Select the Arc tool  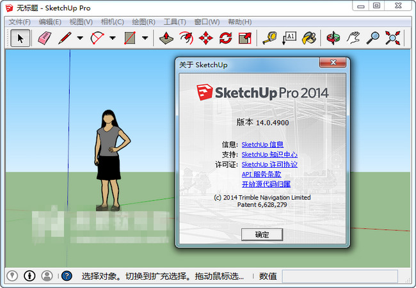click(x=97, y=38)
